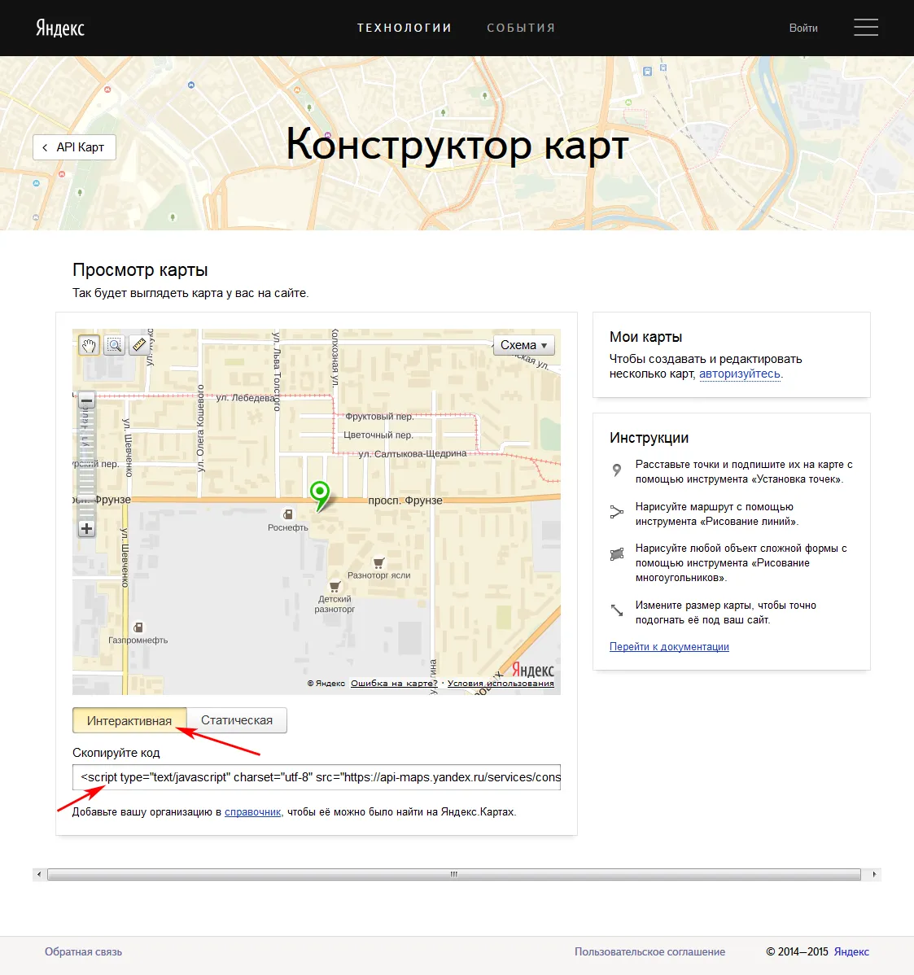Viewport: 914px width, 975px height.
Task: Open Перейти к документации link
Action: point(669,647)
